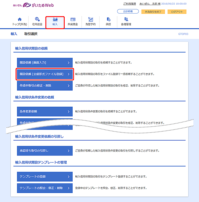Open the 承認 document icon
Viewport: 199px width, 202px height.
(x=108, y=20)
